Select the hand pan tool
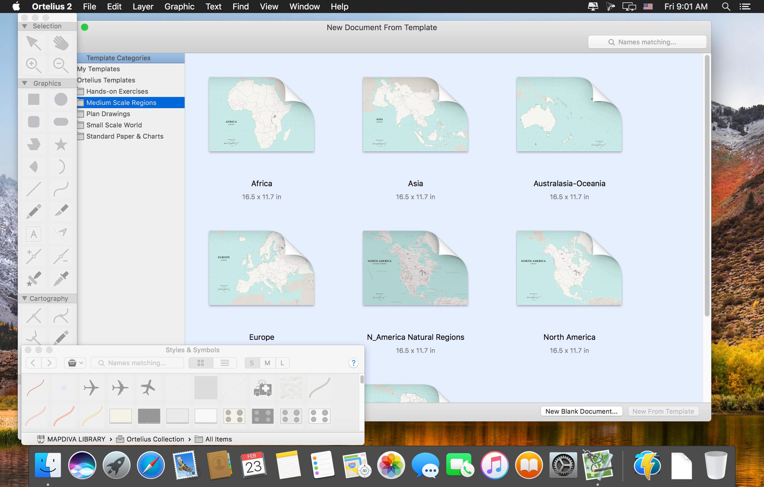764x487 pixels. click(x=61, y=43)
